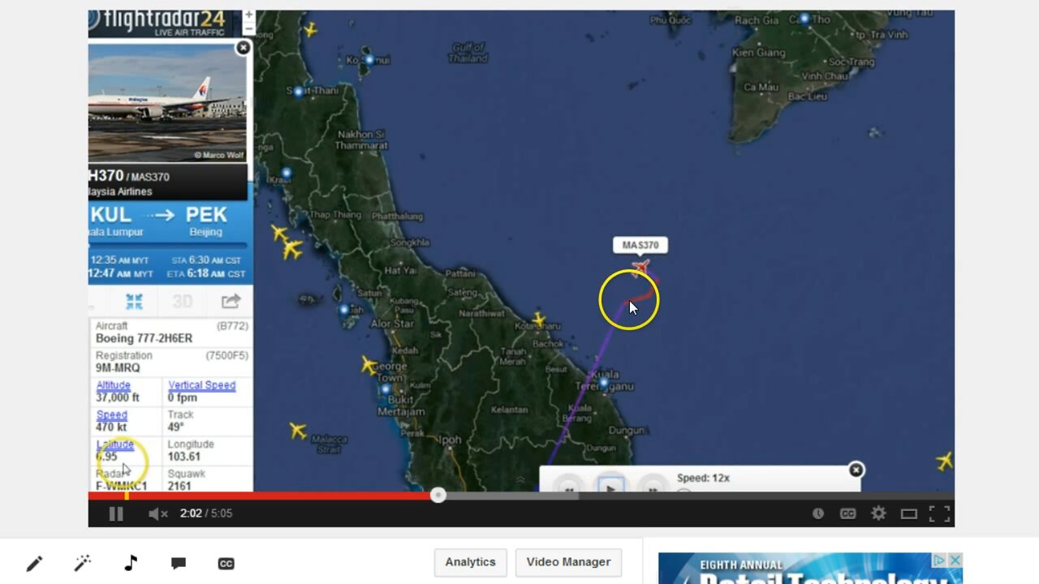Enter fullscreen mode

coord(939,513)
